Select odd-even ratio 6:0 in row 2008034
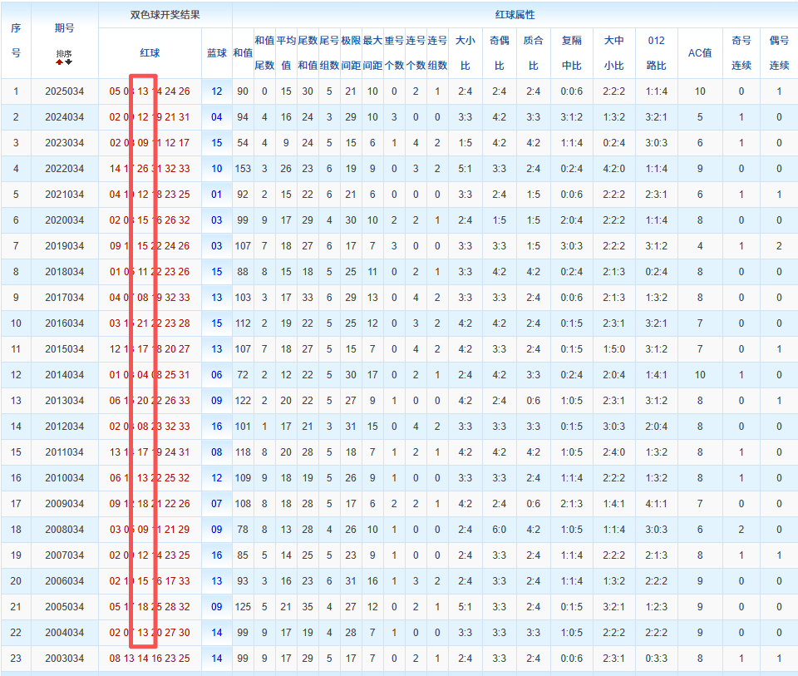This screenshot has width=798, height=676. click(500, 530)
